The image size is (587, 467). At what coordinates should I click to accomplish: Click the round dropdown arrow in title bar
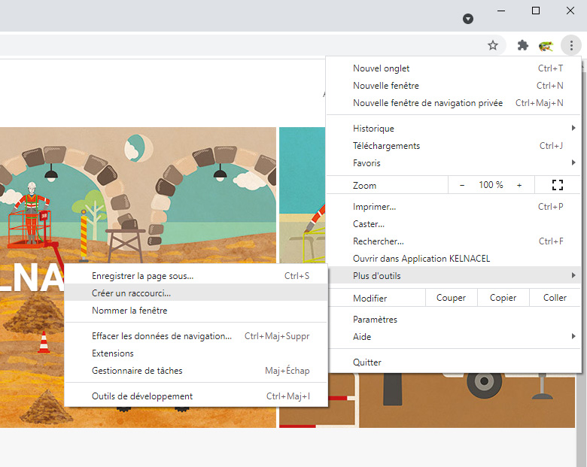pyautogui.click(x=467, y=18)
